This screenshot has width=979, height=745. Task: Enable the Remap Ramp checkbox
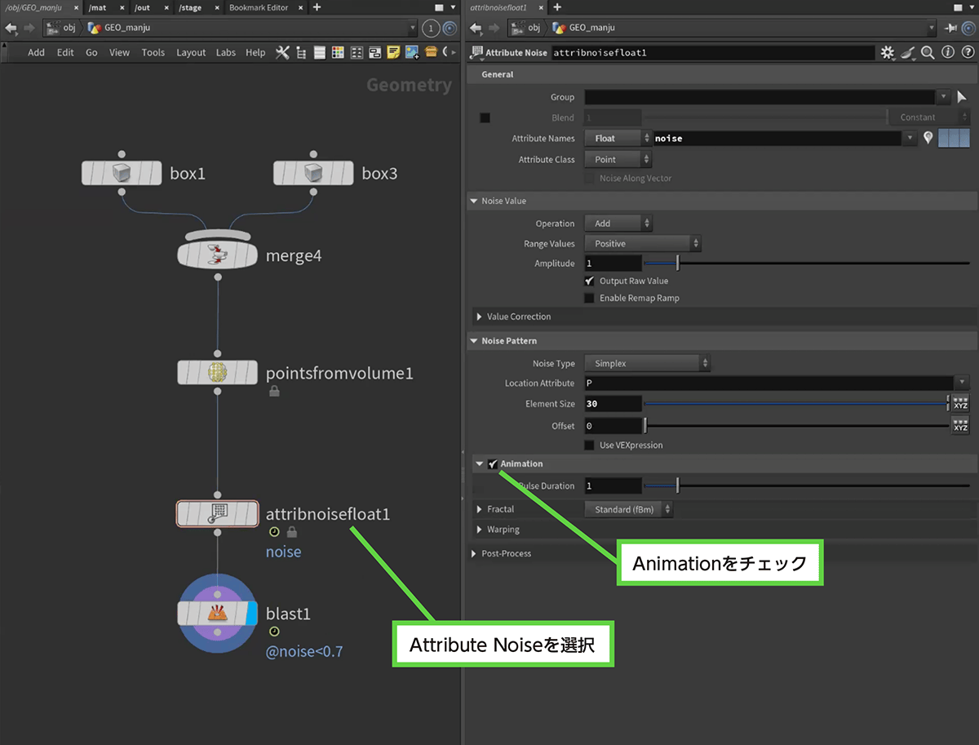coord(590,299)
